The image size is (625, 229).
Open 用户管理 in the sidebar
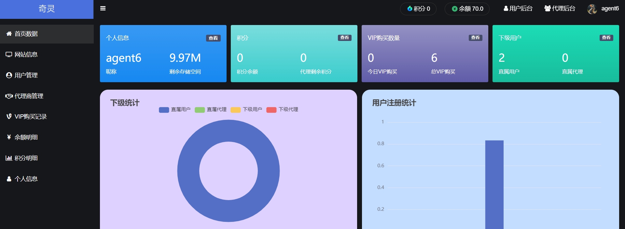[x=47, y=75]
